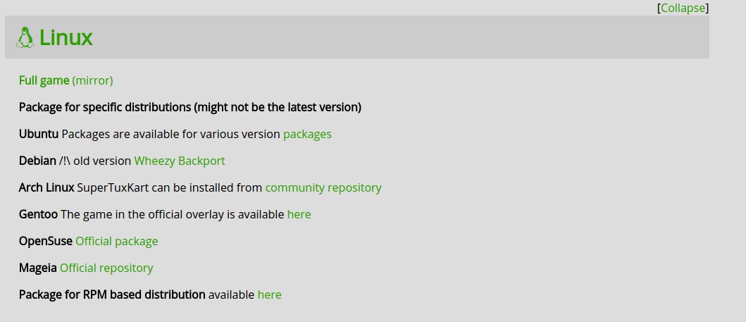Click the Package for RPM based distribution label
The height and width of the screenshot is (322, 746).
pyautogui.click(x=112, y=295)
